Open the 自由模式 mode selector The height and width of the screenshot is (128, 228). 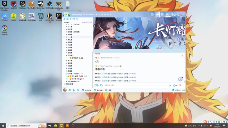(67, 22)
